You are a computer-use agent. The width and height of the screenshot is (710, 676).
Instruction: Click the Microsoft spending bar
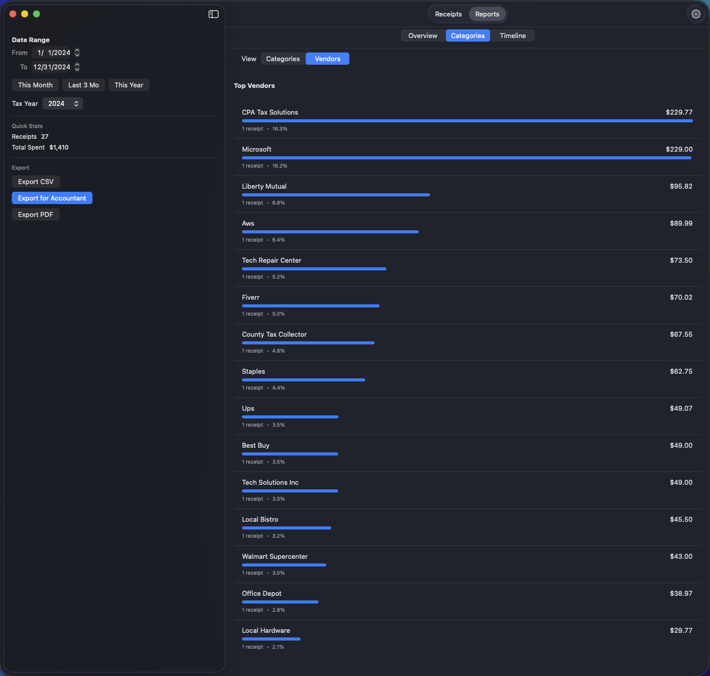(466, 158)
